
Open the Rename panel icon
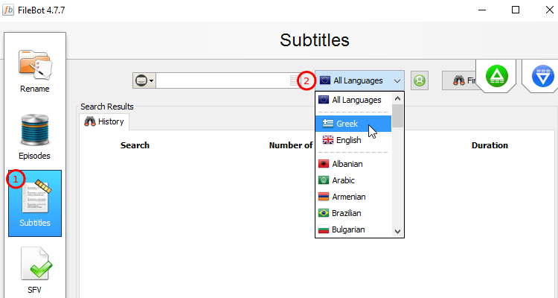(34, 71)
